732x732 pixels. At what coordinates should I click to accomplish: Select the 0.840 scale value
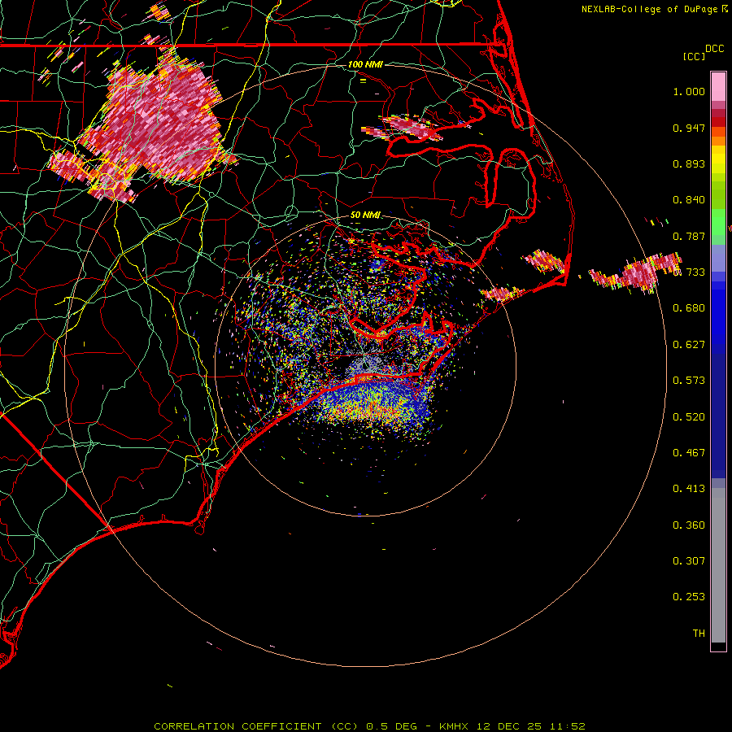(x=689, y=200)
